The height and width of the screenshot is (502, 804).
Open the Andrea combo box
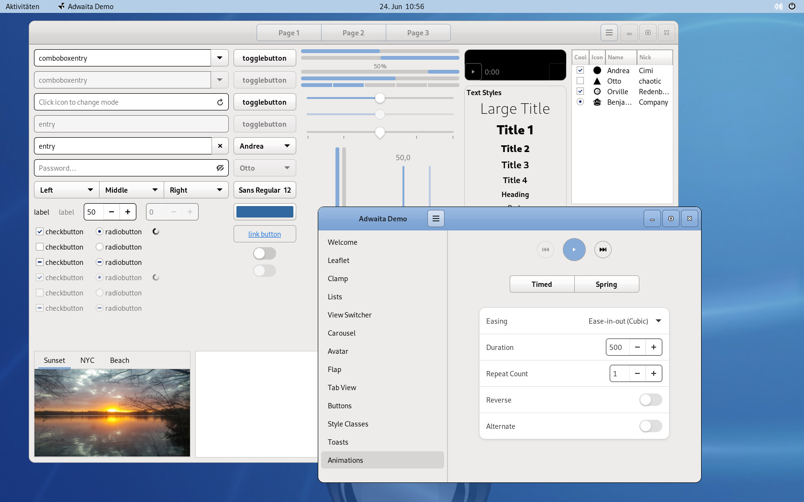pos(265,146)
